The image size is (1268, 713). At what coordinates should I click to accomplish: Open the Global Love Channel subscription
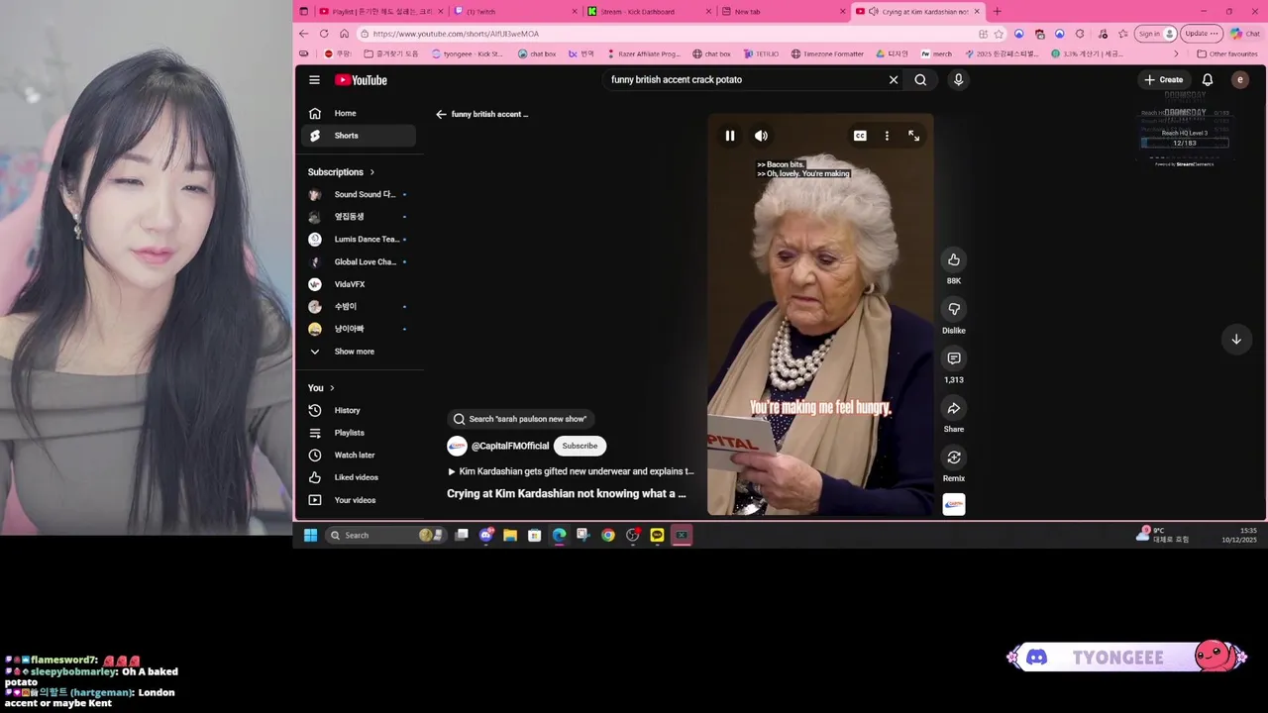[359, 262]
